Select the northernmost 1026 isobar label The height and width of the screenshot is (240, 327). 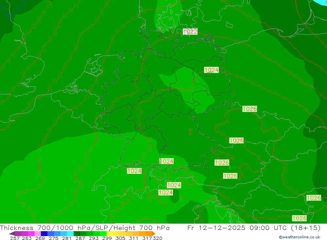250,109
